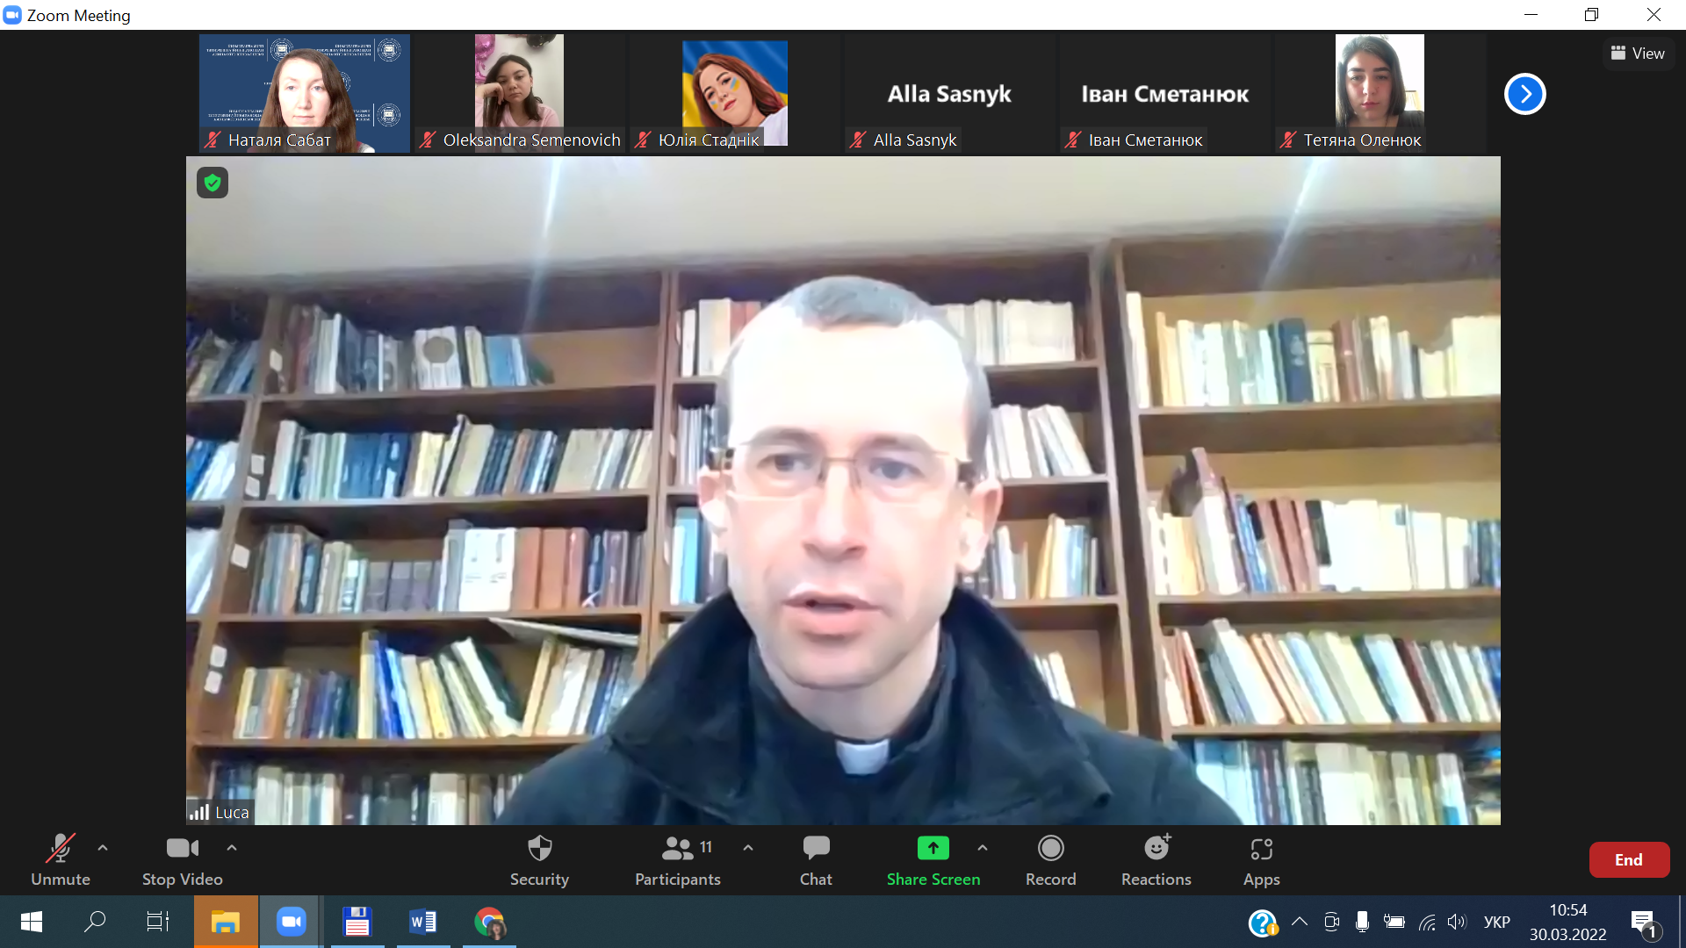Open share options arrow beside Share Screen
This screenshot has width=1686, height=948.
983,848
